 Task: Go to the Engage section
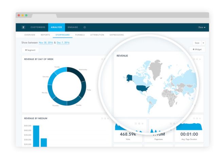(x=73, y=27)
